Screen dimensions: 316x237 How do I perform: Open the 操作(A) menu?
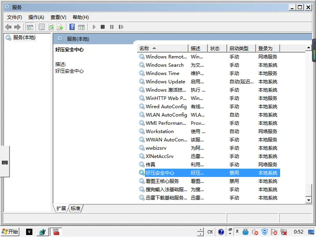point(36,17)
